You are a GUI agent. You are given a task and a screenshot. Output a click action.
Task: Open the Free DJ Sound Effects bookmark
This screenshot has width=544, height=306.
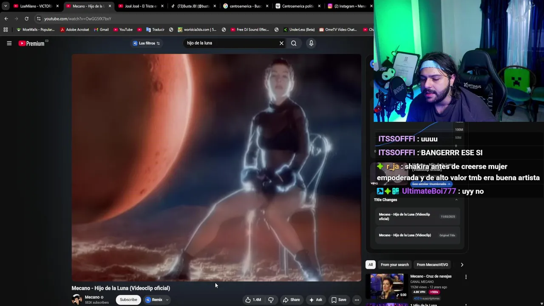250,30
